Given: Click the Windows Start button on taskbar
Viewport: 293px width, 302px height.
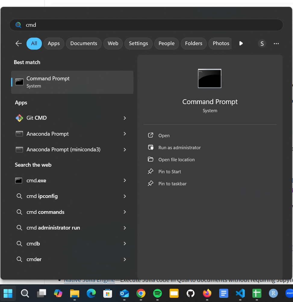Looking at the screenshot, I should (x=8, y=293).
